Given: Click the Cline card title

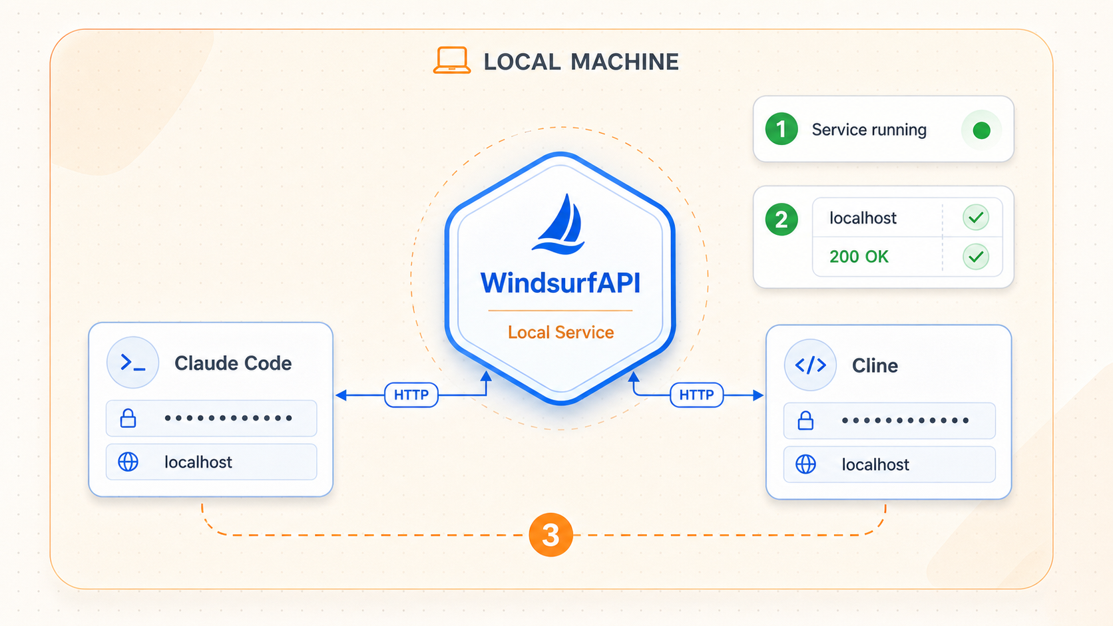Looking at the screenshot, I should pyautogui.click(x=875, y=365).
